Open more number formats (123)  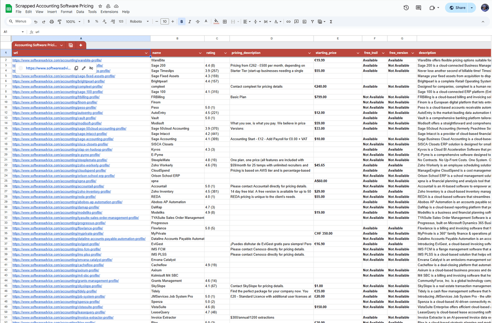click(121, 21)
